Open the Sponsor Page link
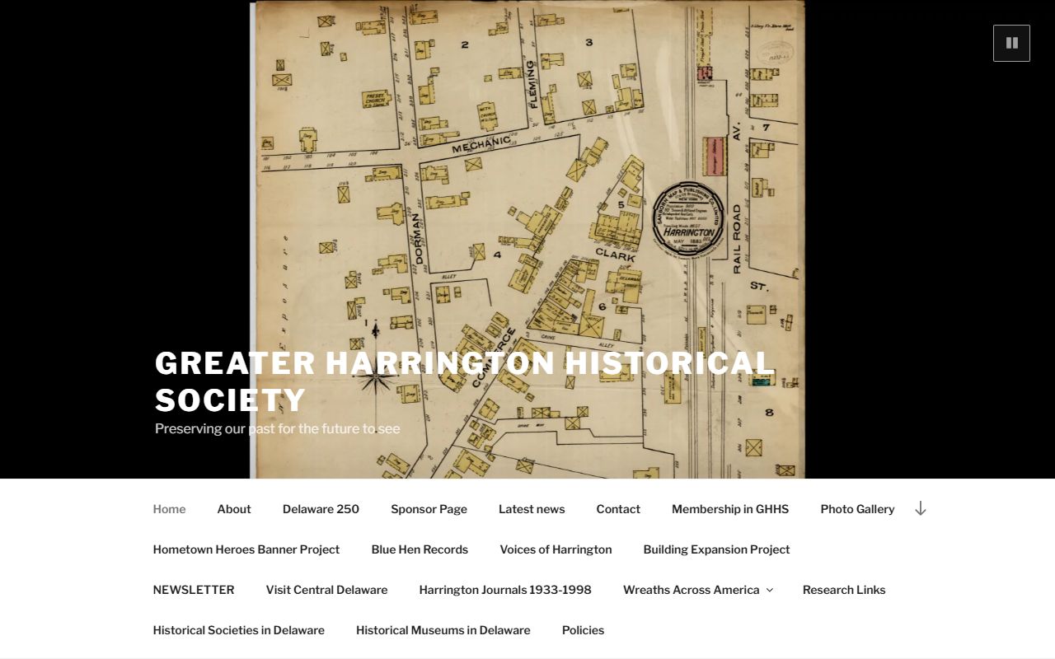The height and width of the screenshot is (659, 1055). (x=429, y=509)
